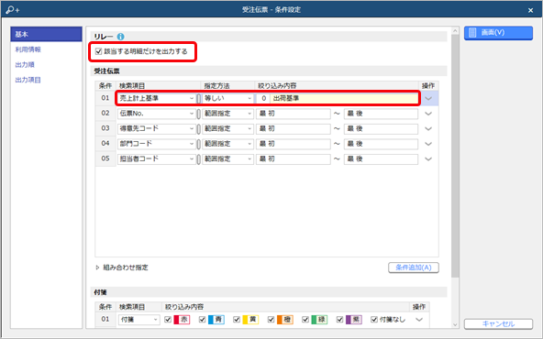Select the 基本 tab in sidebar
The height and width of the screenshot is (339, 543).
[47, 34]
